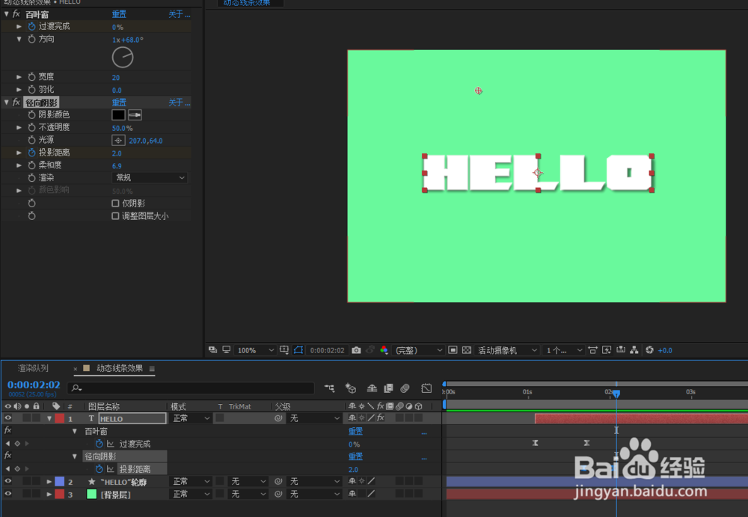Click the 光源 point picker crosshair button

click(x=118, y=141)
